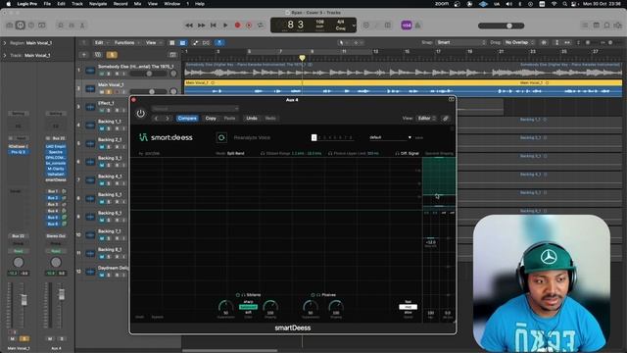Toggle the Flex button in Tracks toolbar
627x353 pixels.
click(x=207, y=43)
